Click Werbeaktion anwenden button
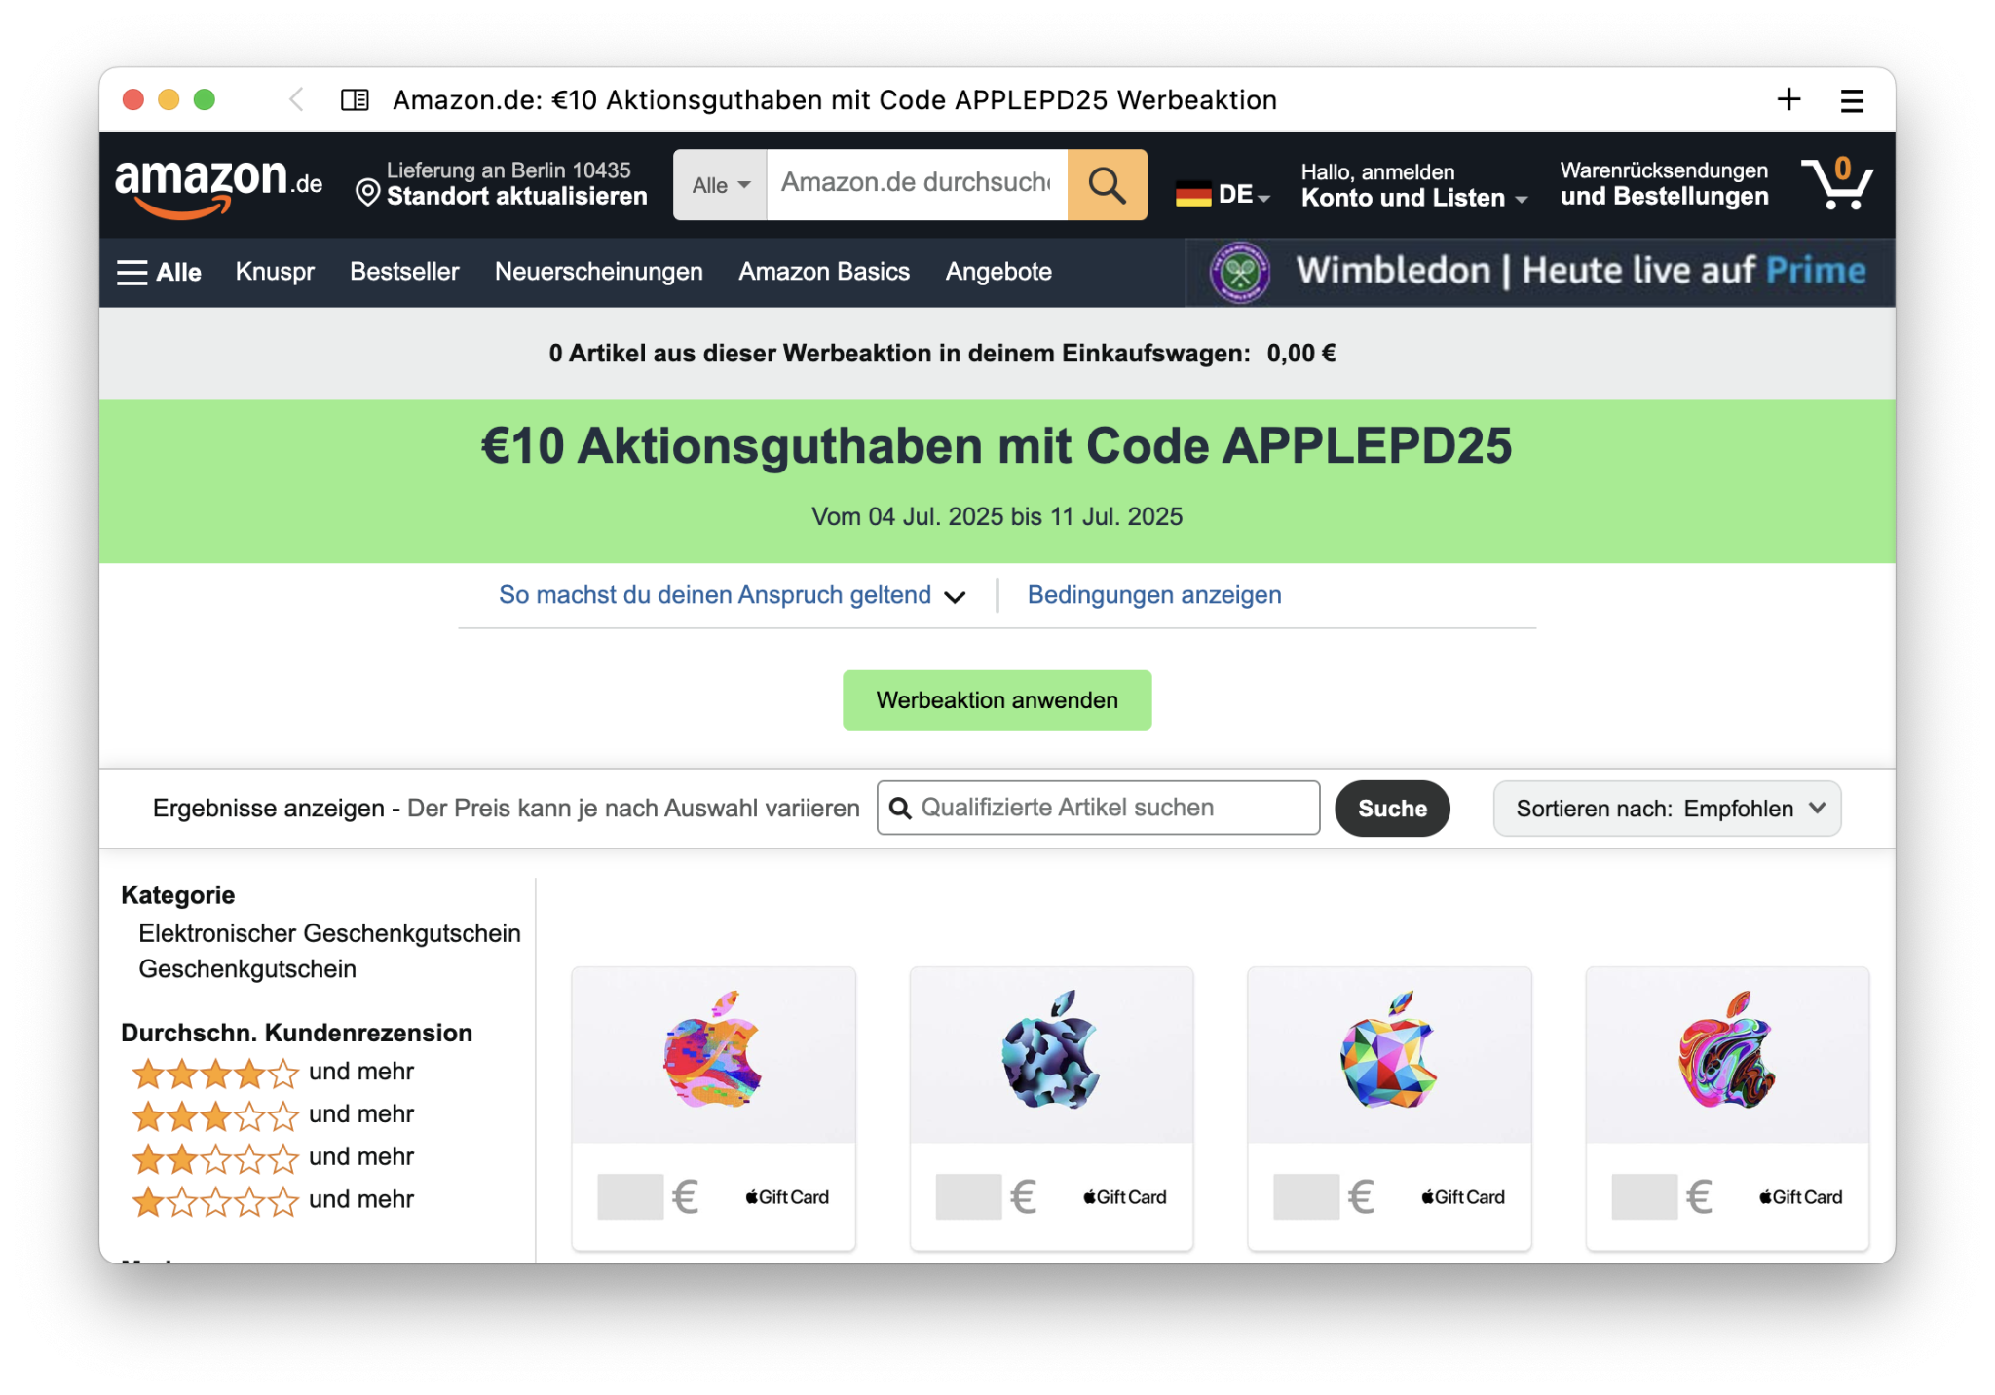The height and width of the screenshot is (1395, 1995). (x=997, y=700)
